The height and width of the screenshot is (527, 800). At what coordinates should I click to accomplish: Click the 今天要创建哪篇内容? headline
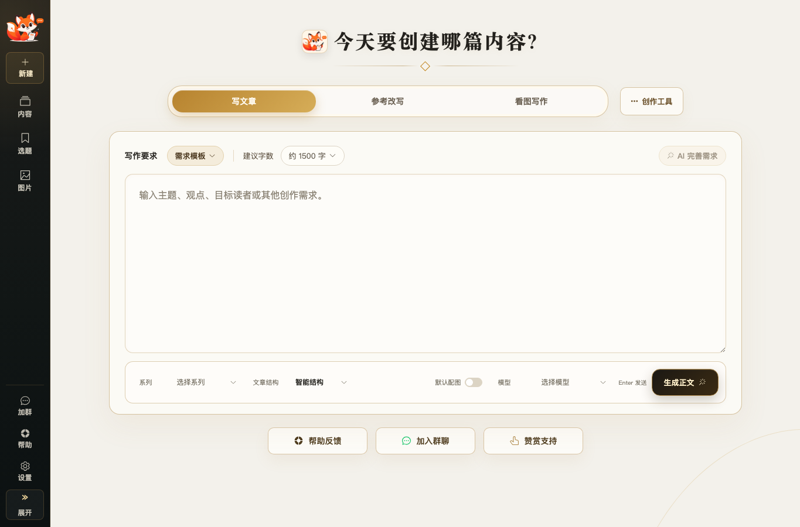pyautogui.click(x=435, y=42)
